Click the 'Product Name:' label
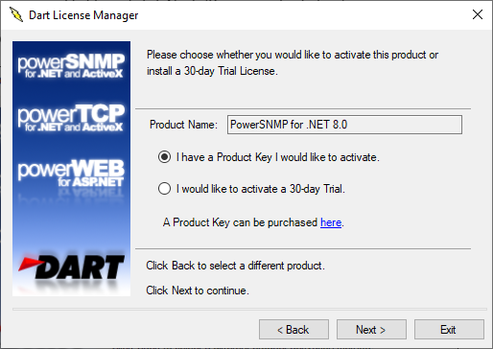Viewport: 493px width, 349px height. 183,125
